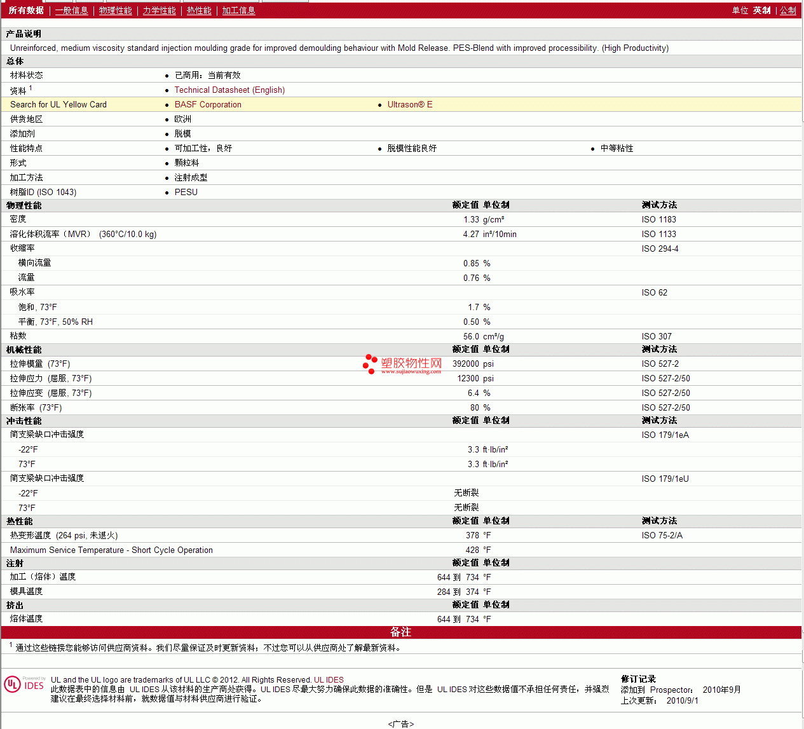This screenshot has width=804, height=729.
Task: Click the heat deflection temperature value 378
Action: (472, 536)
